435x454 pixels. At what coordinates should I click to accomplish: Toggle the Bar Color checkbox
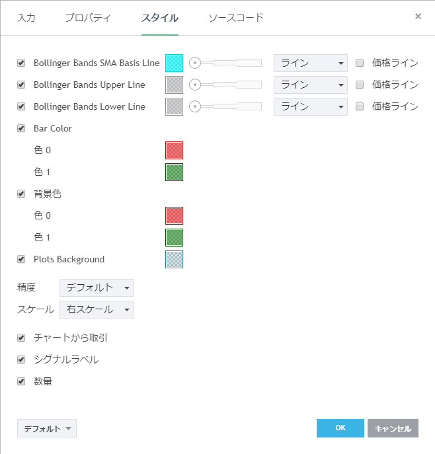click(21, 128)
